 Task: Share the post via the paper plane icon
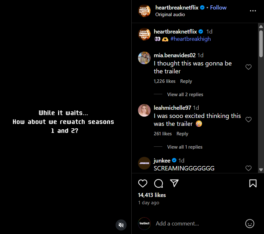click(174, 183)
